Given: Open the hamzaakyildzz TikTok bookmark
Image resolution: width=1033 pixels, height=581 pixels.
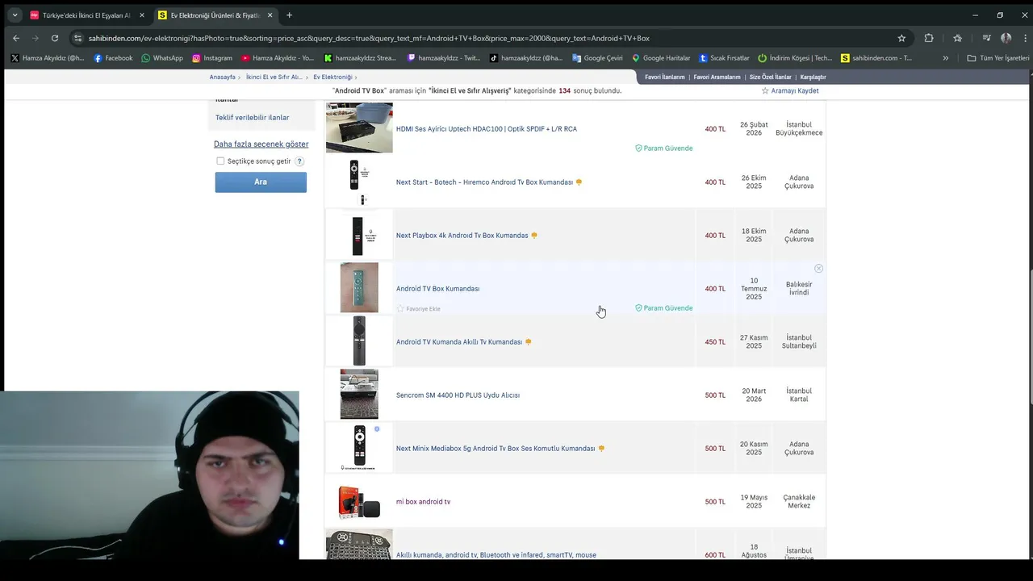Looking at the screenshot, I should click(526, 58).
